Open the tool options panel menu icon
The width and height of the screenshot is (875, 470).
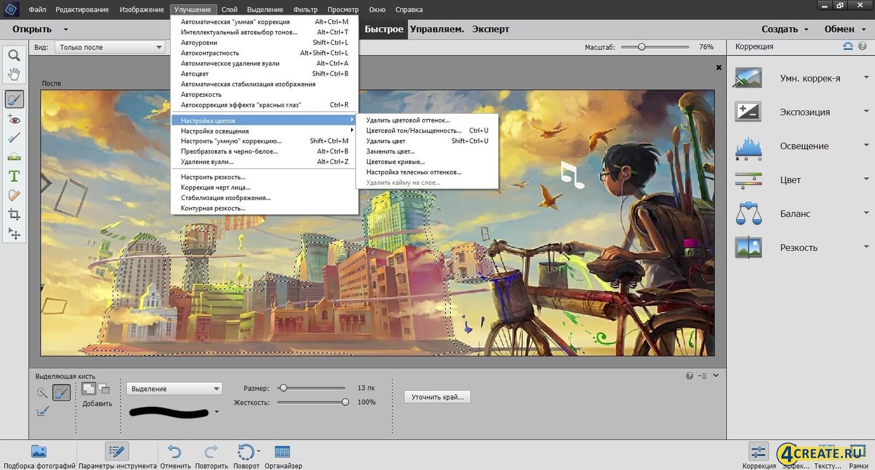pyautogui.click(x=702, y=376)
